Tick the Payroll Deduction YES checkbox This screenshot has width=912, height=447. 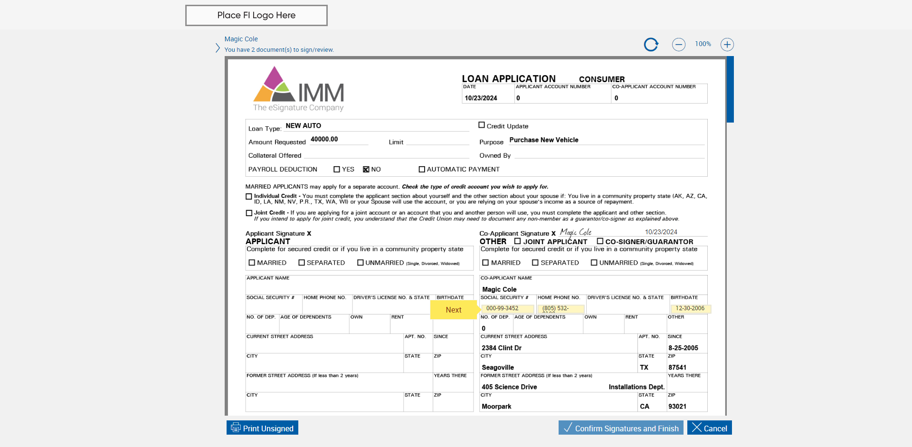coord(337,169)
